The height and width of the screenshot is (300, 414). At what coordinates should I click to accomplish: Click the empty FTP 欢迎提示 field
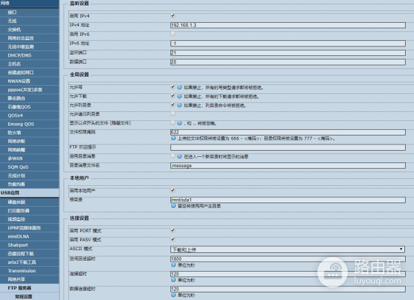point(288,147)
